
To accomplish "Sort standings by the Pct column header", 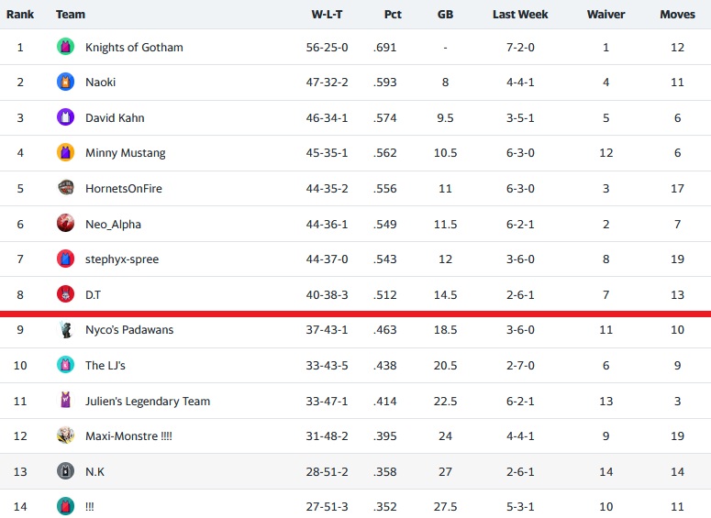I will [393, 15].
